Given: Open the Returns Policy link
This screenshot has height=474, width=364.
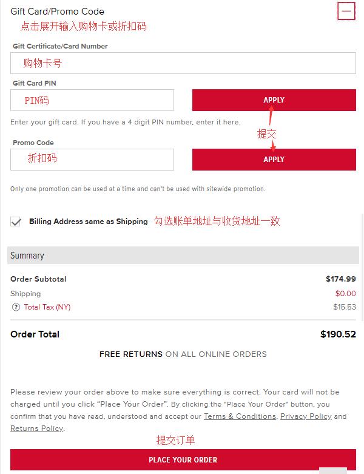Looking at the screenshot, I should (37, 428).
